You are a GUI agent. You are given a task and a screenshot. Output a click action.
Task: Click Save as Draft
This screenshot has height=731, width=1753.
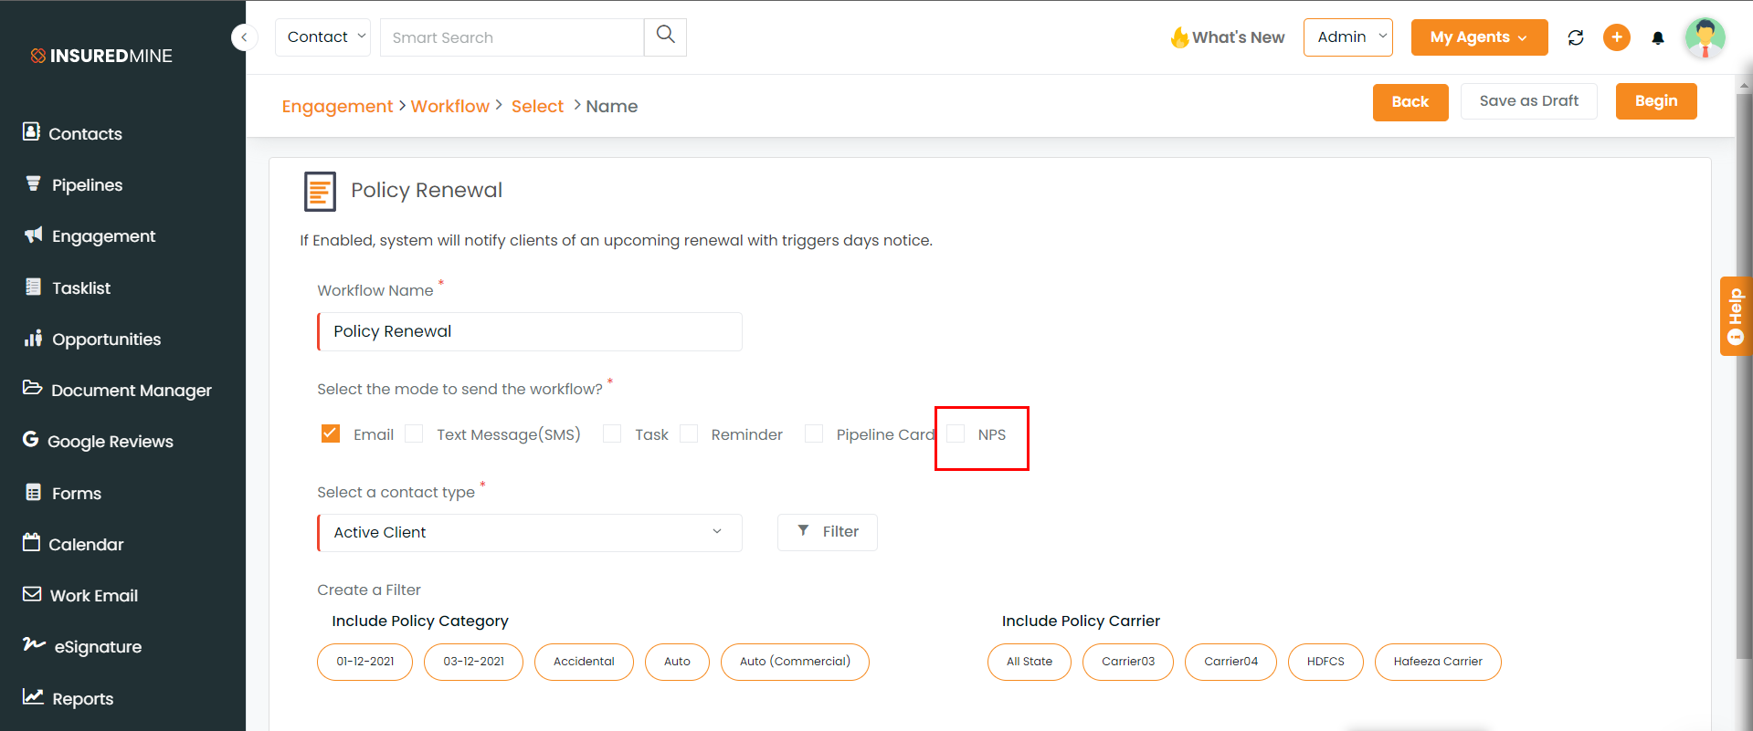point(1528,100)
